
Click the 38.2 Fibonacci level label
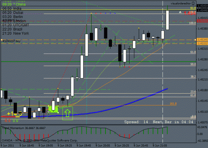(193, 77)
